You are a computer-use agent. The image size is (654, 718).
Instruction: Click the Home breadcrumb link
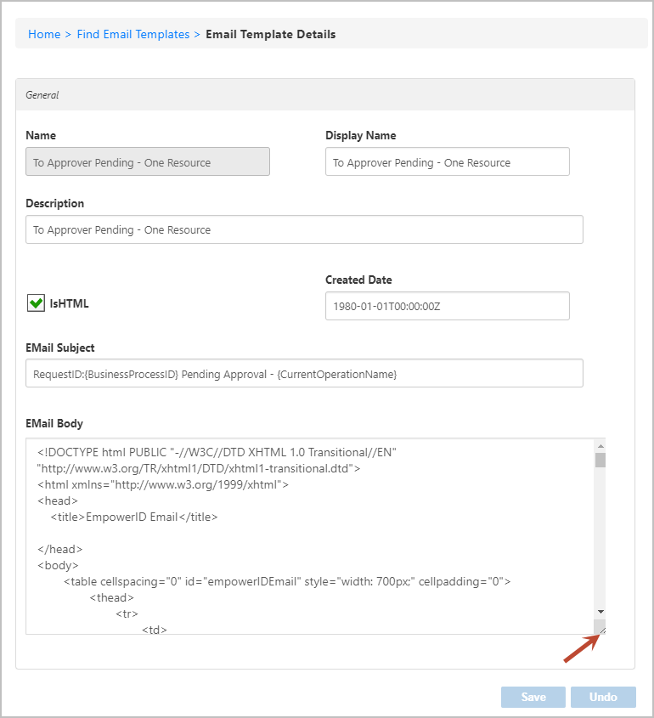(x=44, y=34)
